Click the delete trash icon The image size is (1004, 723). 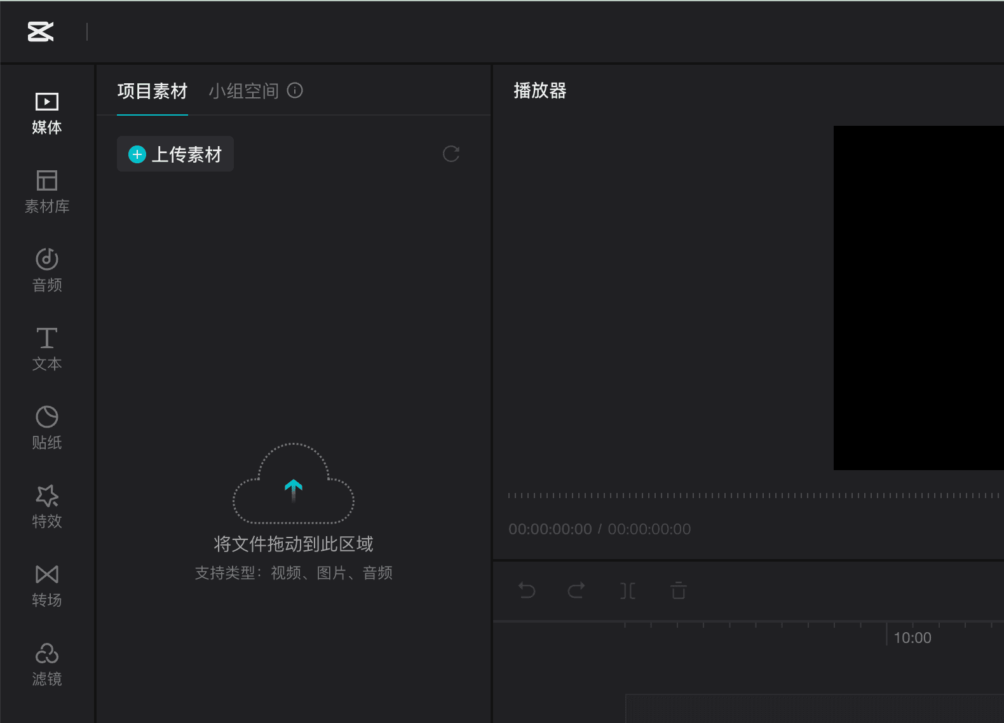pos(679,591)
